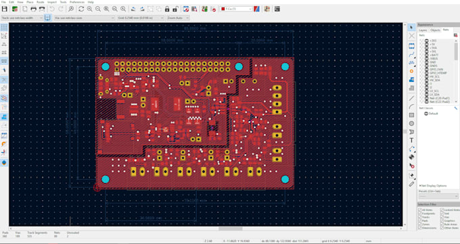Toggle the Vias selection filter checkbox
The image size is (460, 244).
pyautogui.click(x=442, y=217)
